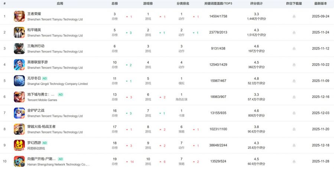Image resolution: width=334 pixels, height=169 pixels.
Task: Click Shanghai Qingdi Technology developer name
Action: click(x=57, y=84)
